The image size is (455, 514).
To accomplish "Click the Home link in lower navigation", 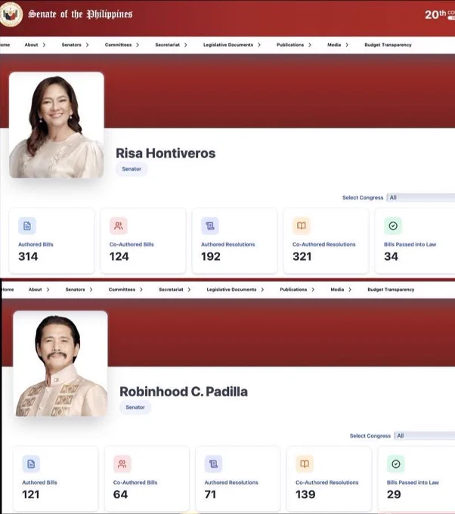I will [8, 290].
